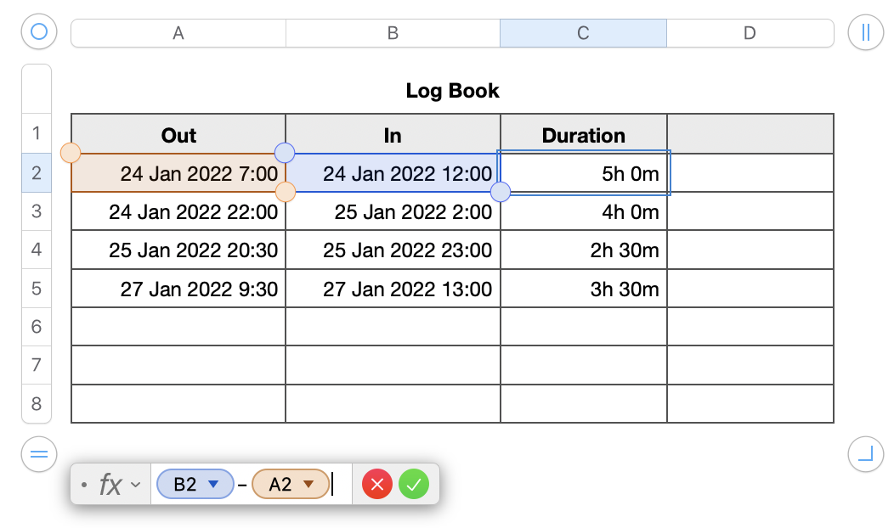Click the add row handle
894x528 pixels.
click(38, 454)
